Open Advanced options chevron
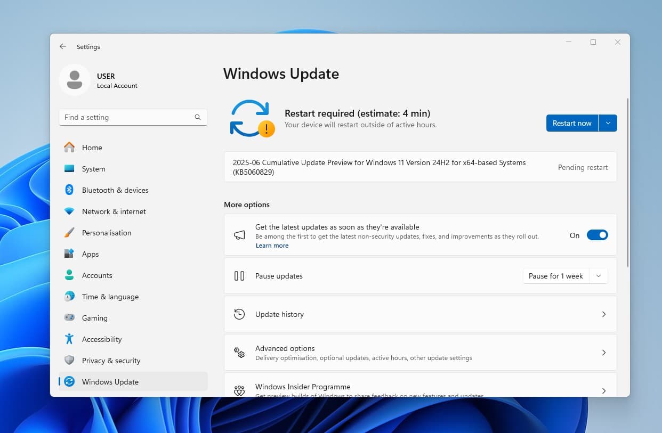The height and width of the screenshot is (433, 662). (604, 353)
